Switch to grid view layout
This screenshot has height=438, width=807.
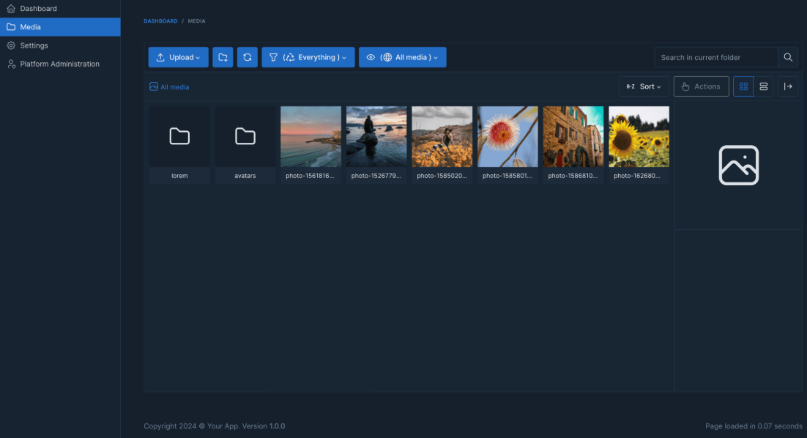[x=743, y=86]
